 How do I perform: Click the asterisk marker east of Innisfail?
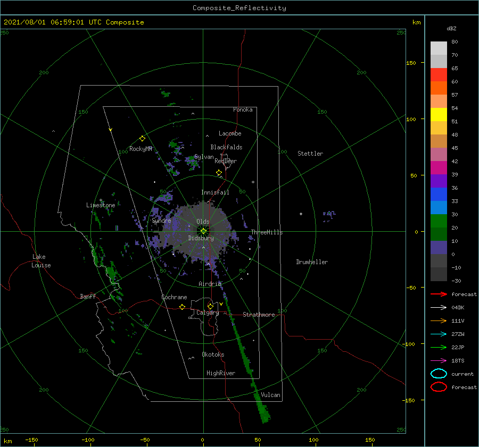(x=253, y=182)
